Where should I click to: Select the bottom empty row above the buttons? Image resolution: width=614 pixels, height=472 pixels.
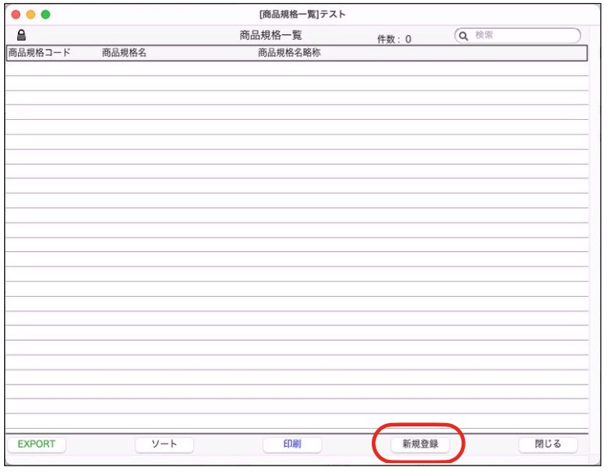point(296,422)
